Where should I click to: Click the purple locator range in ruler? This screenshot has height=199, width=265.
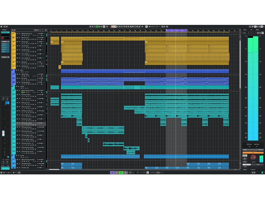tap(176, 31)
